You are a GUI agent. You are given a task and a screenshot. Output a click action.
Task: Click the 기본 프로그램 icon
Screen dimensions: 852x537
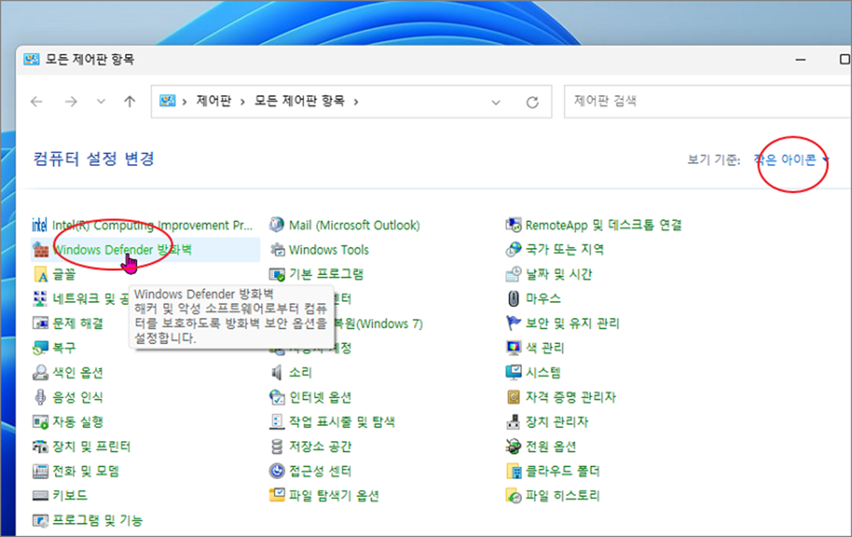pyautogui.click(x=277, y=274)
